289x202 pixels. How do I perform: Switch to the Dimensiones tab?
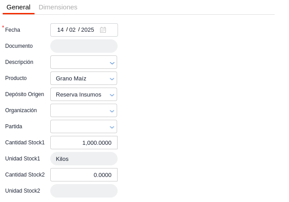(x=58, y=7)
